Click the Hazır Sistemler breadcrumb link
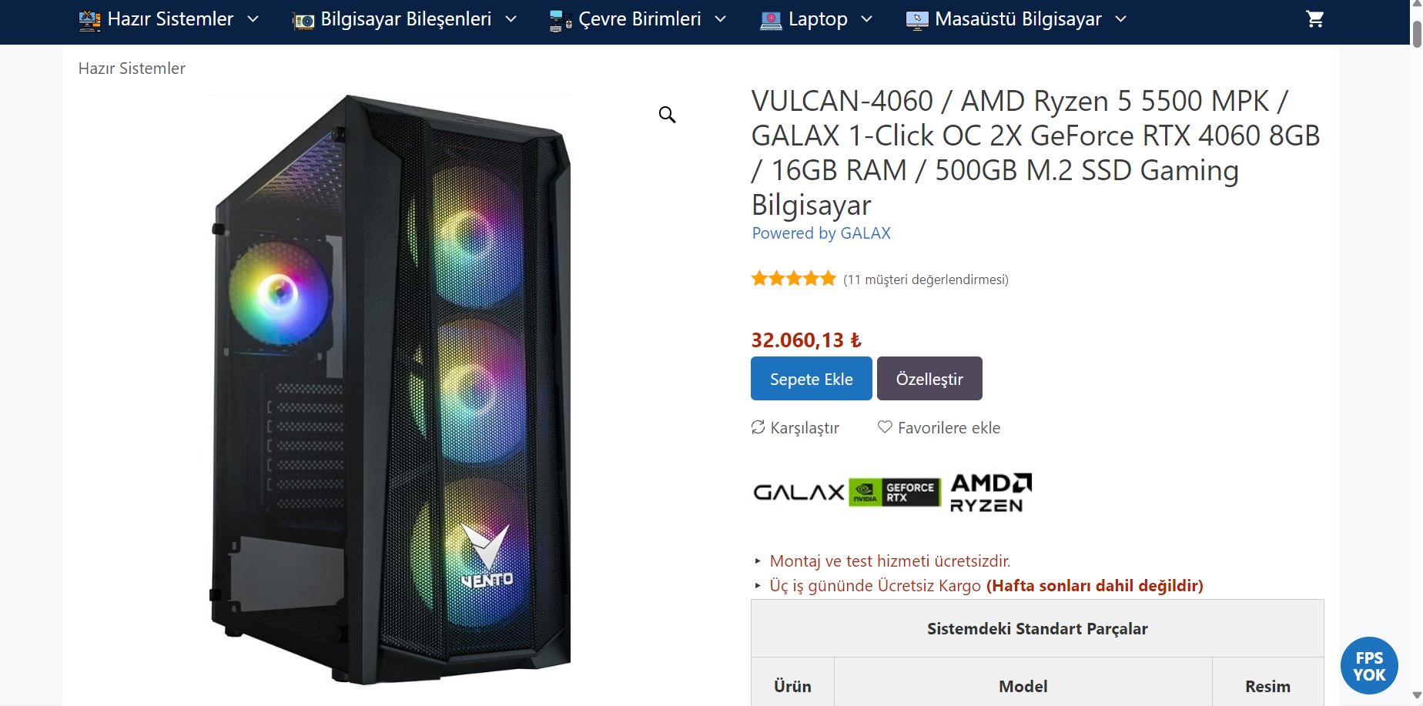This screenshot has height=706, width=1423. click(132, 69)
